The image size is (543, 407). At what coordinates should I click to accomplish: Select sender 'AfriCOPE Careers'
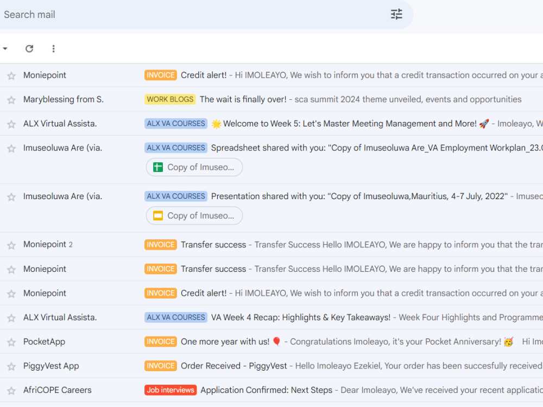click(x=58, y=390)
